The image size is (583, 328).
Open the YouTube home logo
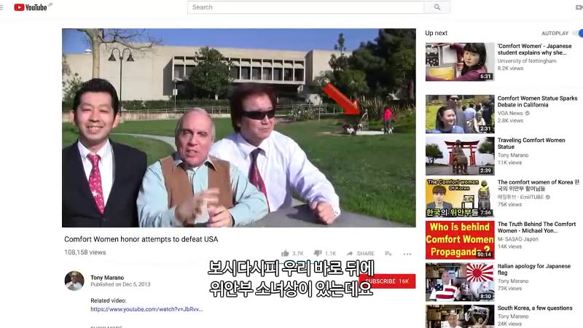[31, 7]
